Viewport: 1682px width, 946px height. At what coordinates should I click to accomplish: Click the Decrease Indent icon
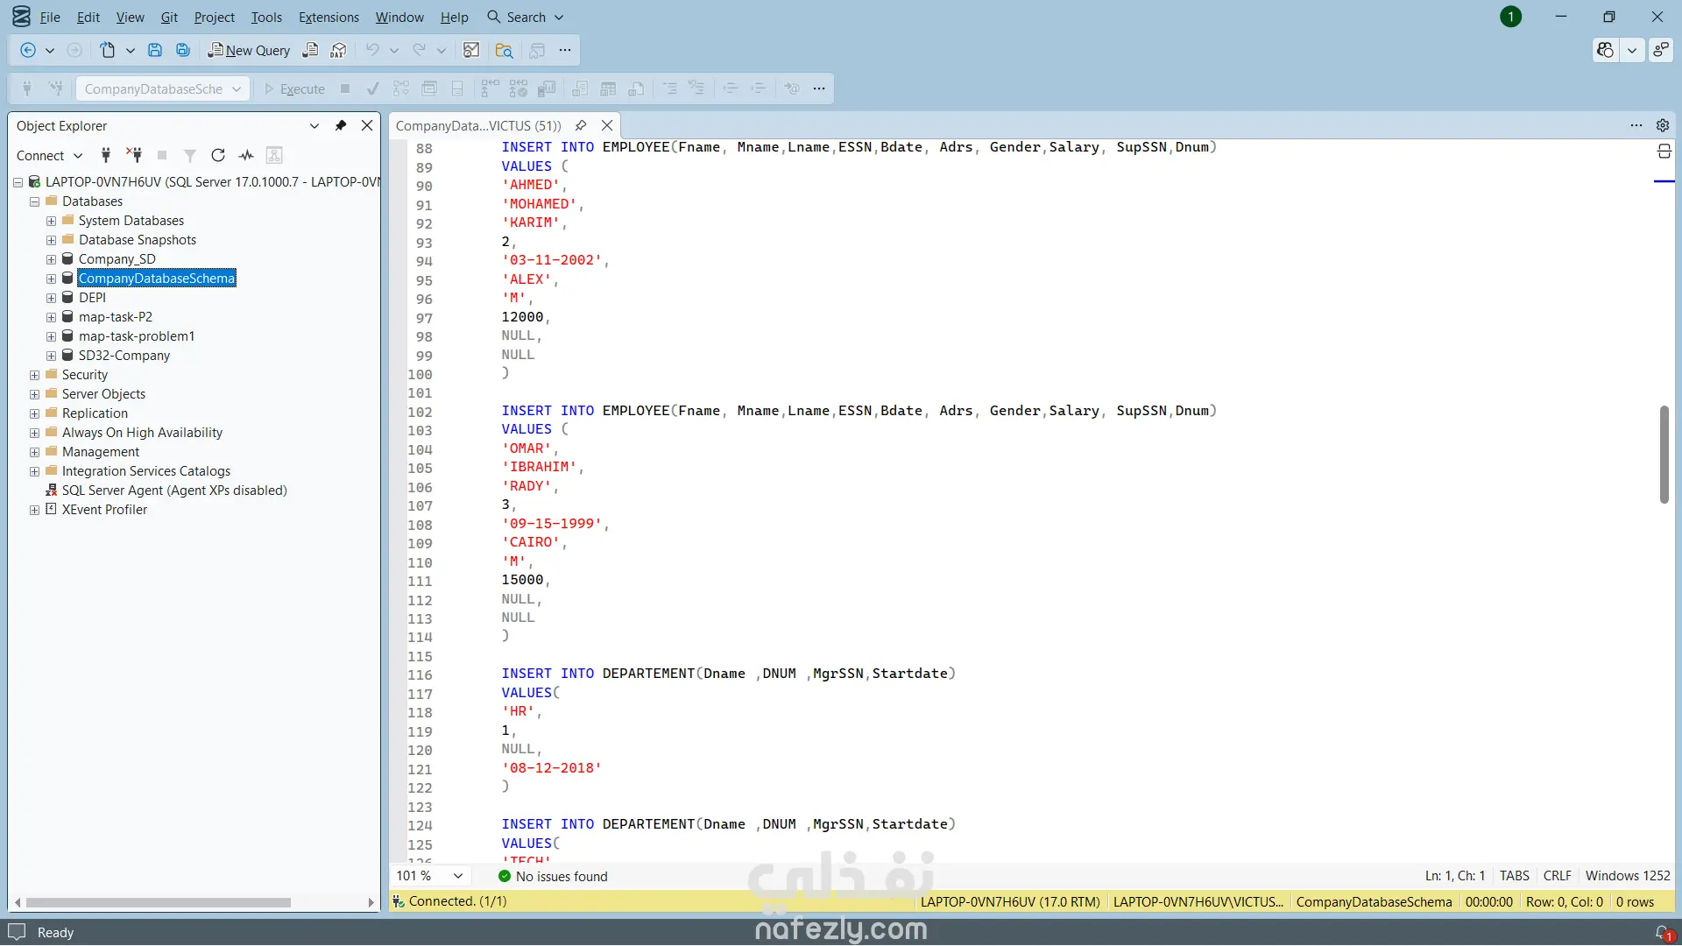tap(731, 88)
